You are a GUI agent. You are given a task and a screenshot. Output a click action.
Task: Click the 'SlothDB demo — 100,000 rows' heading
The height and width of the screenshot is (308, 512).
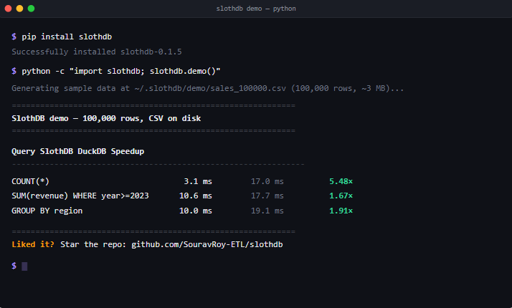point(106,118)
